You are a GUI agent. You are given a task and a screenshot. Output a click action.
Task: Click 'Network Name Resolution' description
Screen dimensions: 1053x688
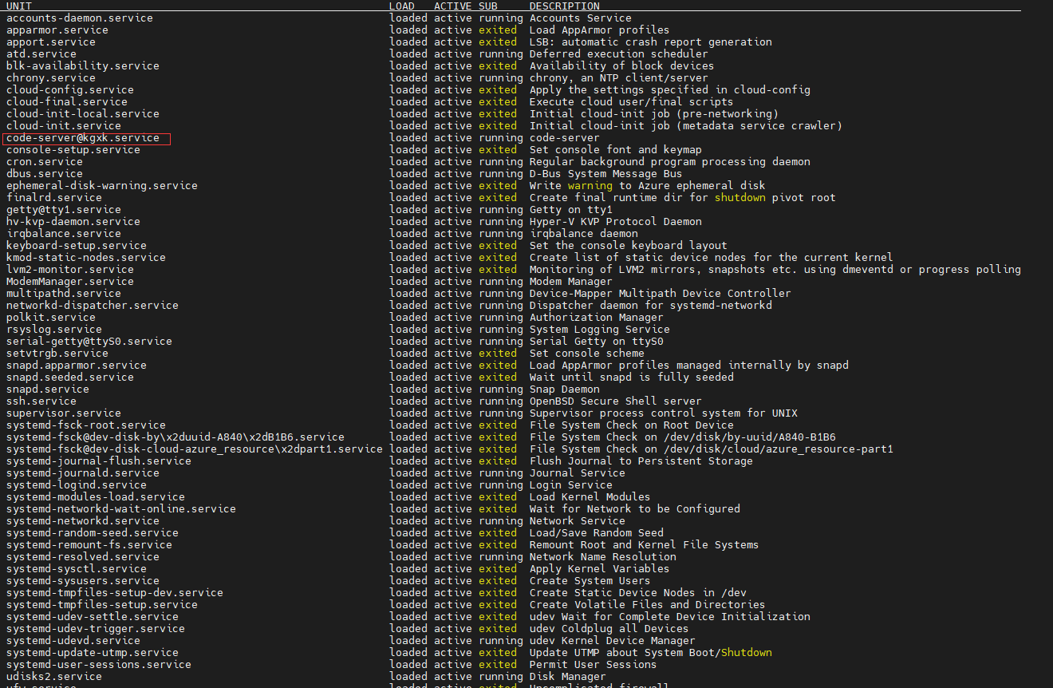click(x=603, y=557)
